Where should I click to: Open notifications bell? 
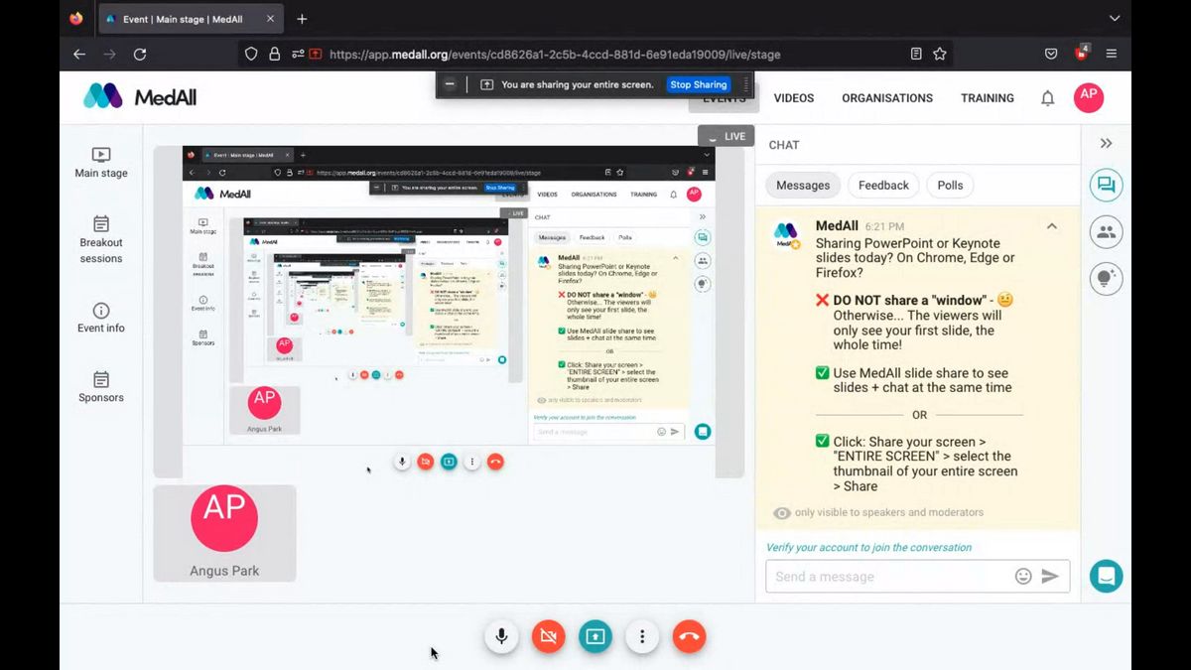click(x=1047, y=98)
